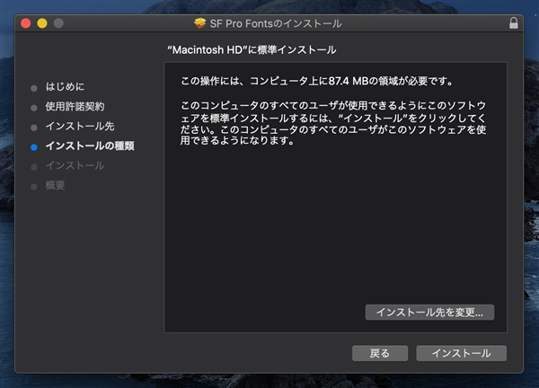Viewport: 539px width, 388px height.
Task: Click the text stating 87.4 MB required
Action: pos(317,81)
